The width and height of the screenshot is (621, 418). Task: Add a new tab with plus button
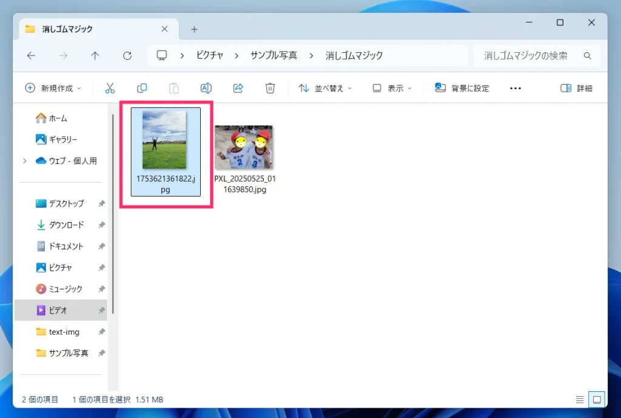(194, 29)
